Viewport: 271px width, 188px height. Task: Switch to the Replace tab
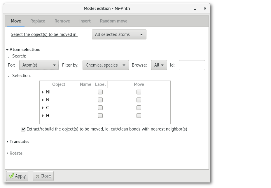point(38,21)
